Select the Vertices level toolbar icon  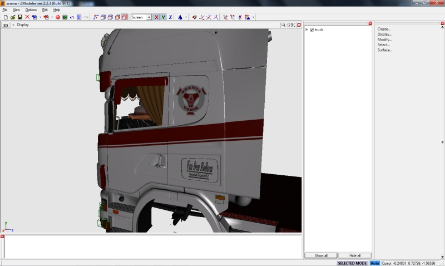96,17
